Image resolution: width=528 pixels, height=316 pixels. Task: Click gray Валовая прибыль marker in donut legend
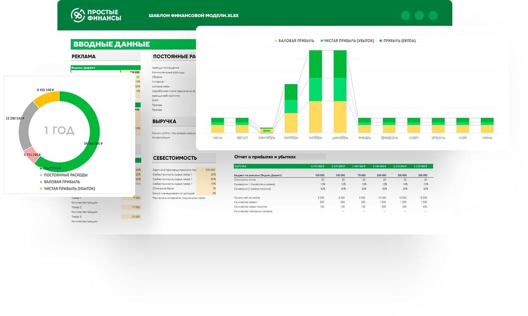(41, 182)
